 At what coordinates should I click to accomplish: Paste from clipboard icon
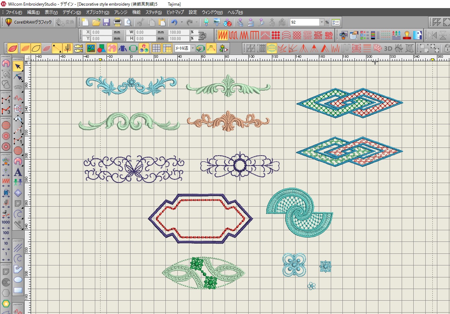pos(162,23)
